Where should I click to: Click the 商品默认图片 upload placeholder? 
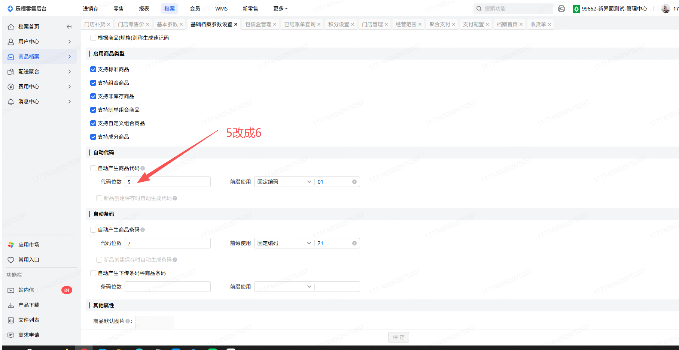pyautogui.click(x=155, y=323)
